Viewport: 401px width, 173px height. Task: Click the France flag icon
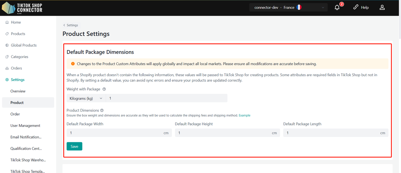(299, 8)
